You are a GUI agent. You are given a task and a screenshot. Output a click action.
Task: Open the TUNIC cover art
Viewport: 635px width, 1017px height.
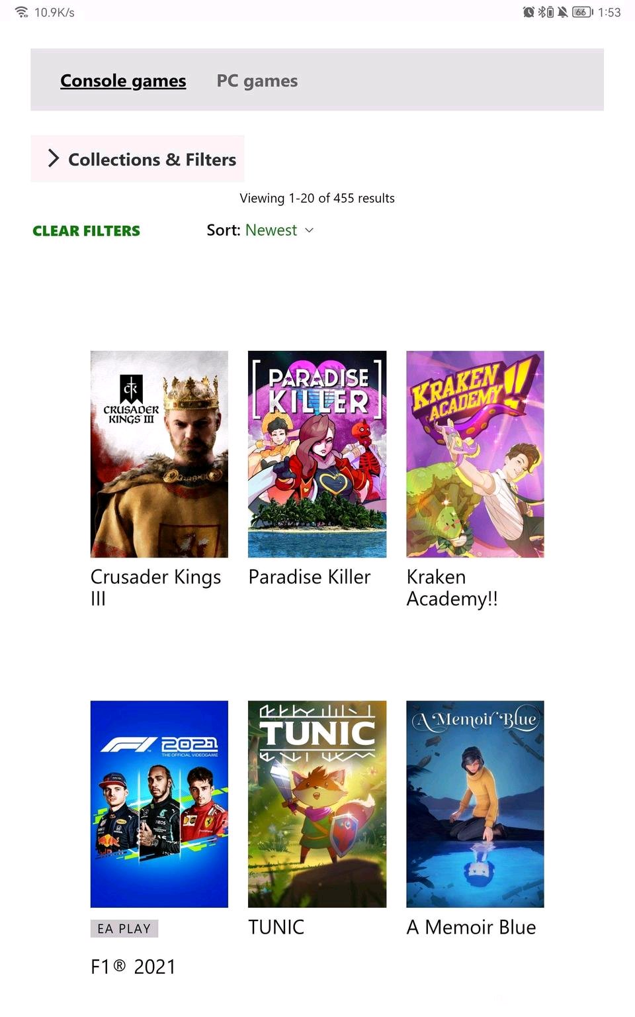[317, 804]
